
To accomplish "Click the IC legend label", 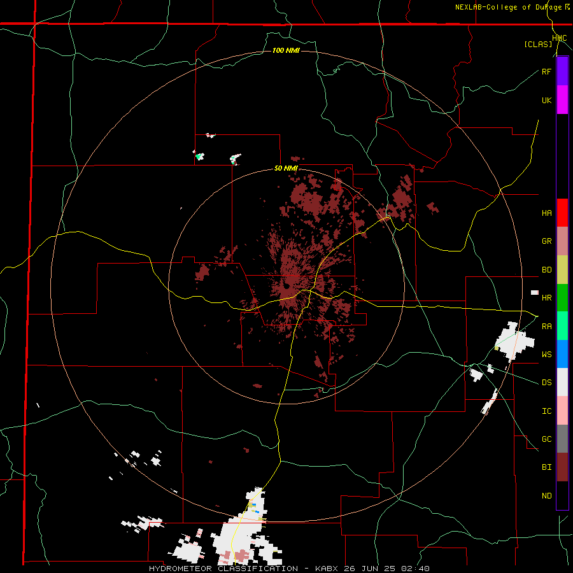I will click(x=546, y=411).
